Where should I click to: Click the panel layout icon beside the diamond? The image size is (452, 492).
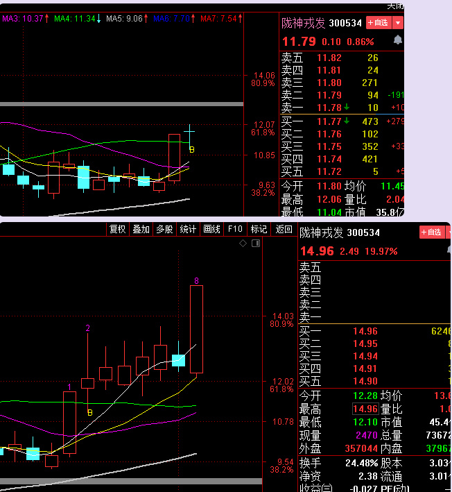pos(256,244)
